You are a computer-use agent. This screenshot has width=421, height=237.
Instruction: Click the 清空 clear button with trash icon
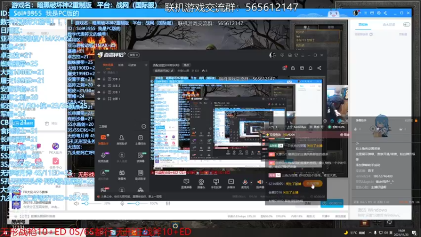click(51, 123)
